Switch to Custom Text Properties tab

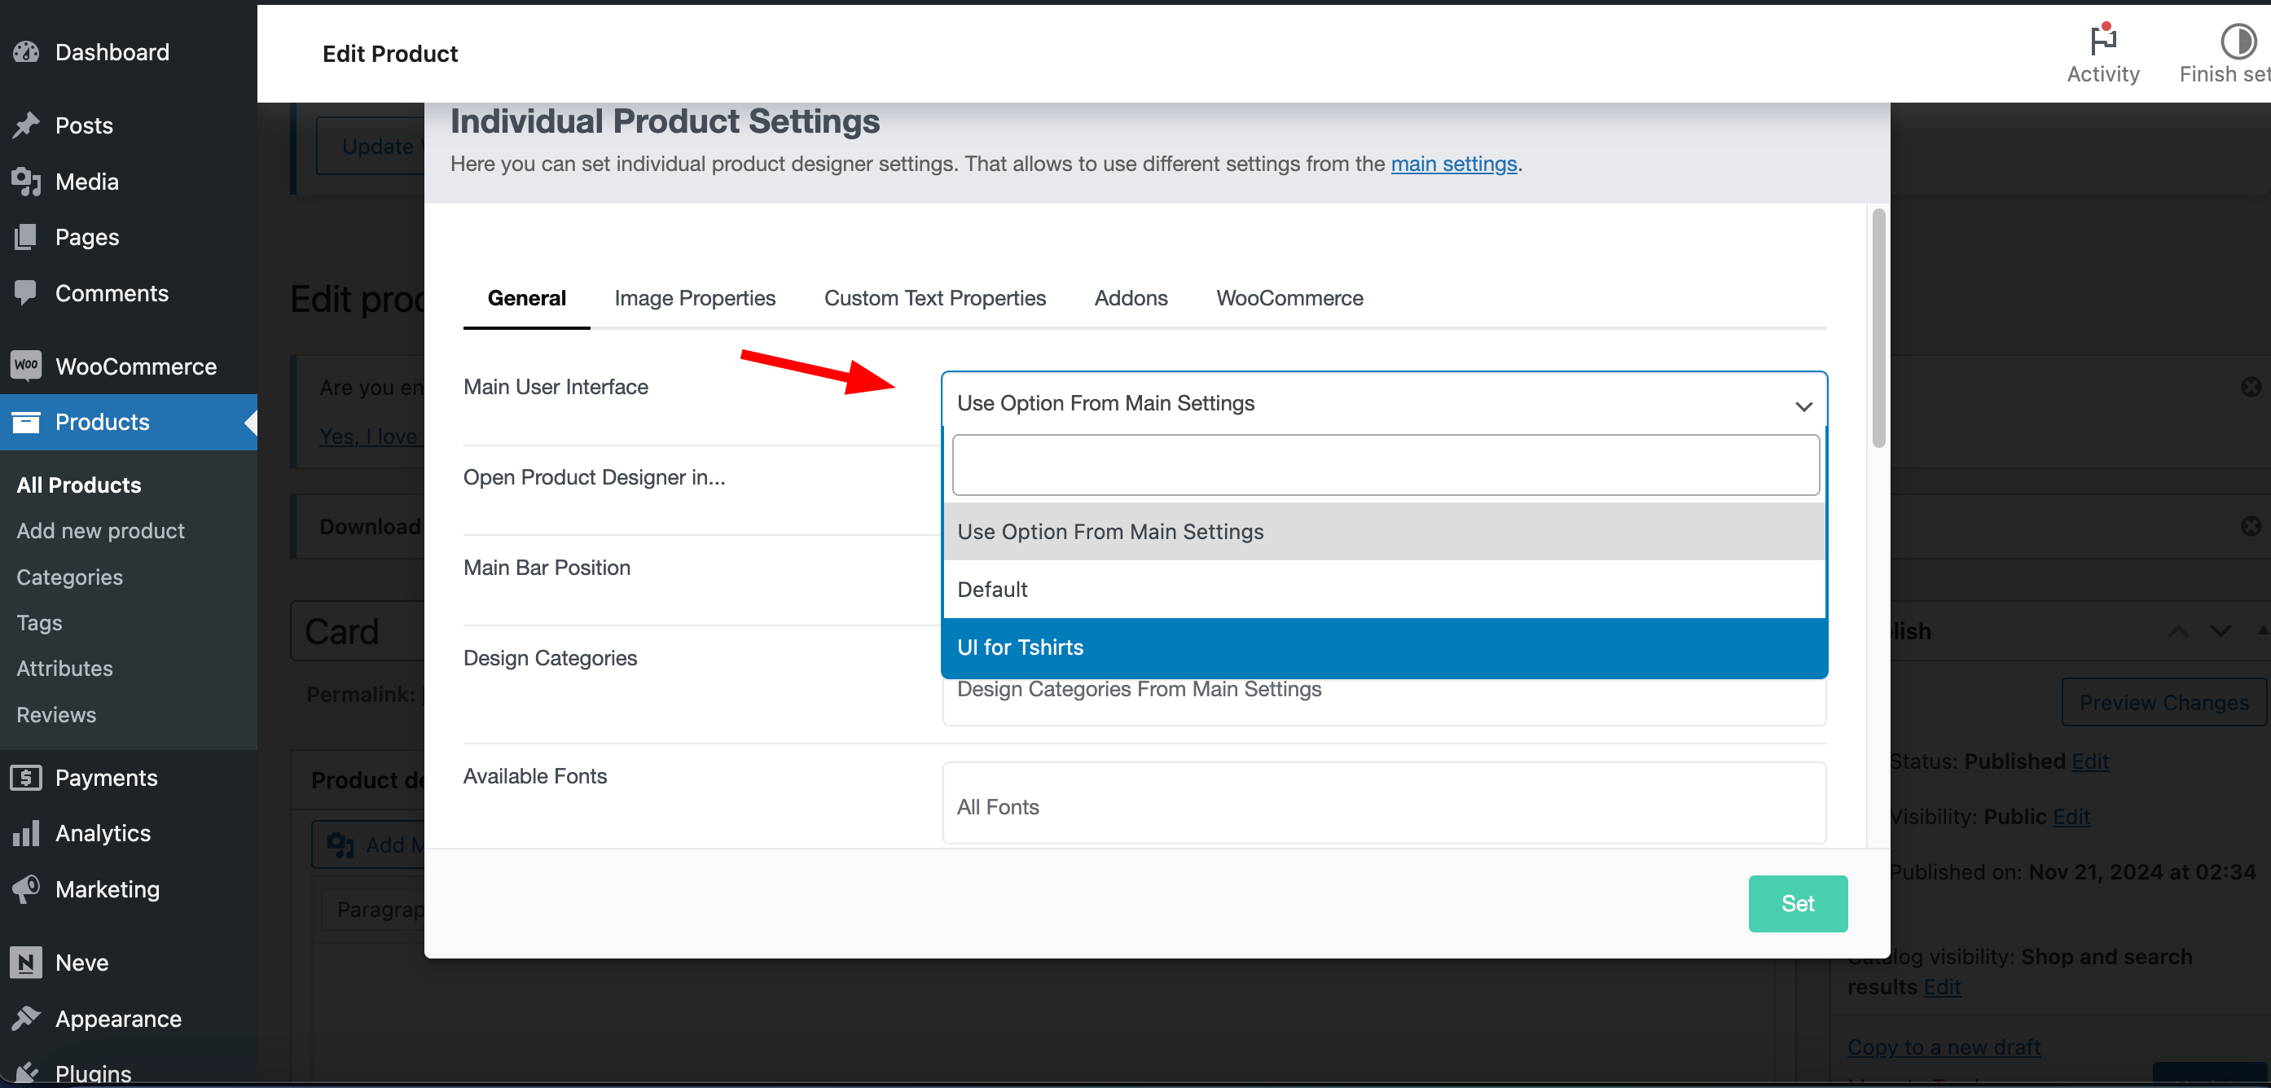point(934,298)
